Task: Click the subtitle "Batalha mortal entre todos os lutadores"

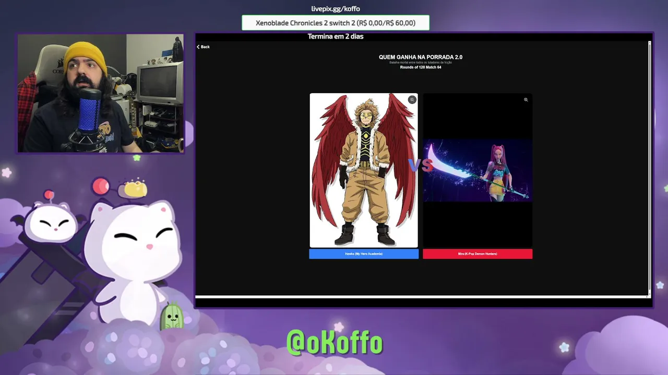Action: coord(421,63)
